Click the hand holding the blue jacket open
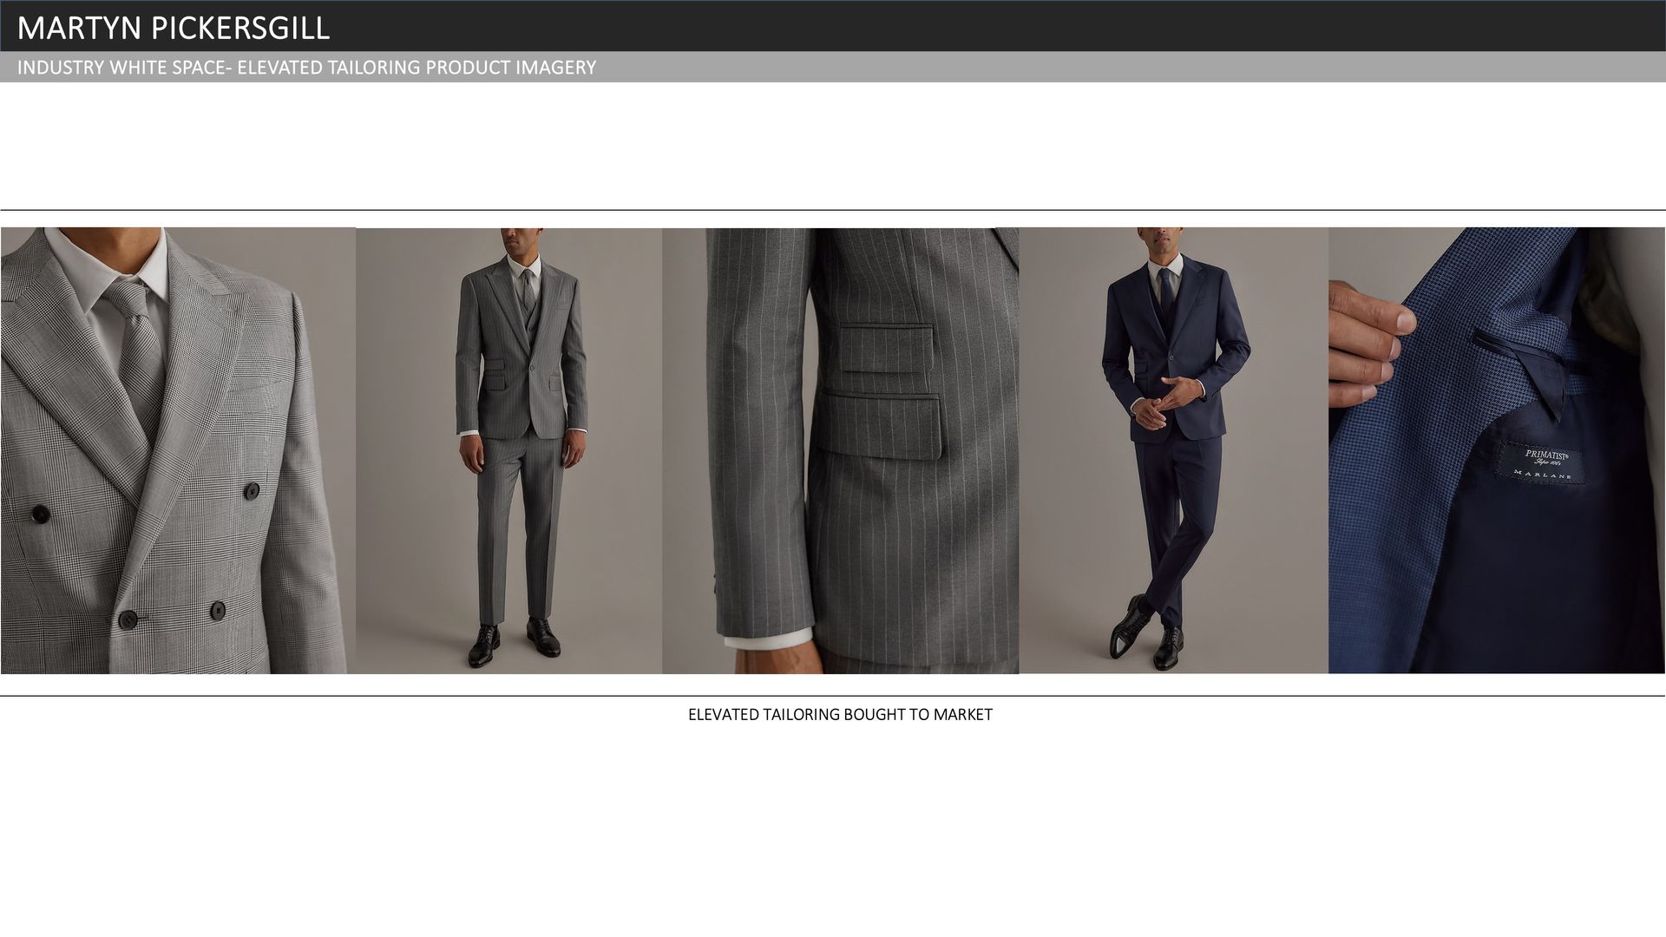The image size is (1666, 937). coord(1367,343)
